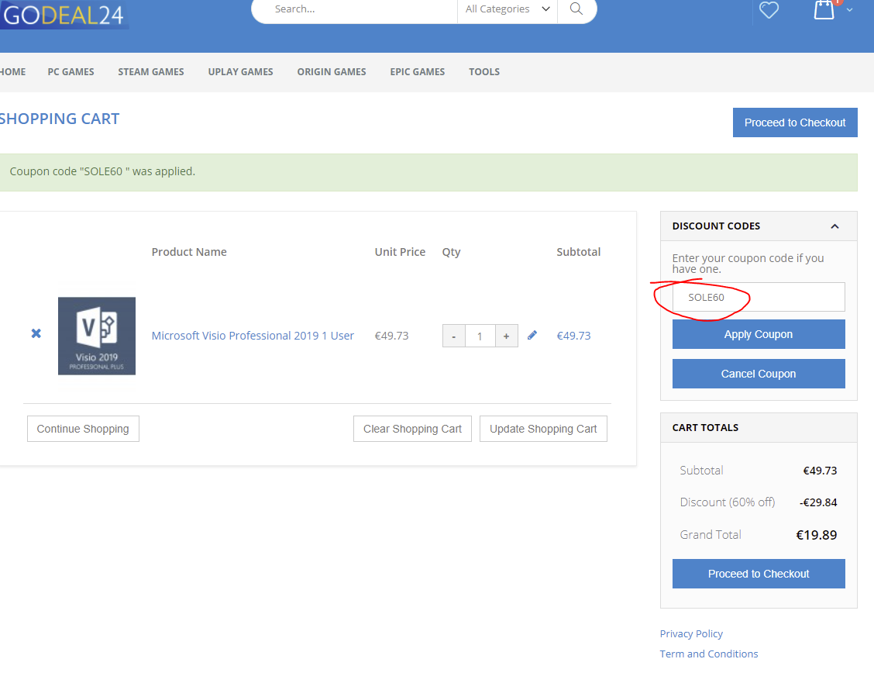874x690 pixels.
Task: Open Microsoft Visio Professional 2019 product link
Action: pyautogui.click(x=253, y=336)
